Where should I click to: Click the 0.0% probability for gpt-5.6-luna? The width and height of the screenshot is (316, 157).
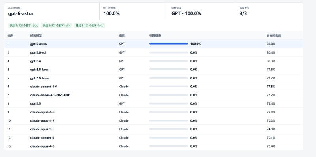pyautogui.click(x=194, y=70)
